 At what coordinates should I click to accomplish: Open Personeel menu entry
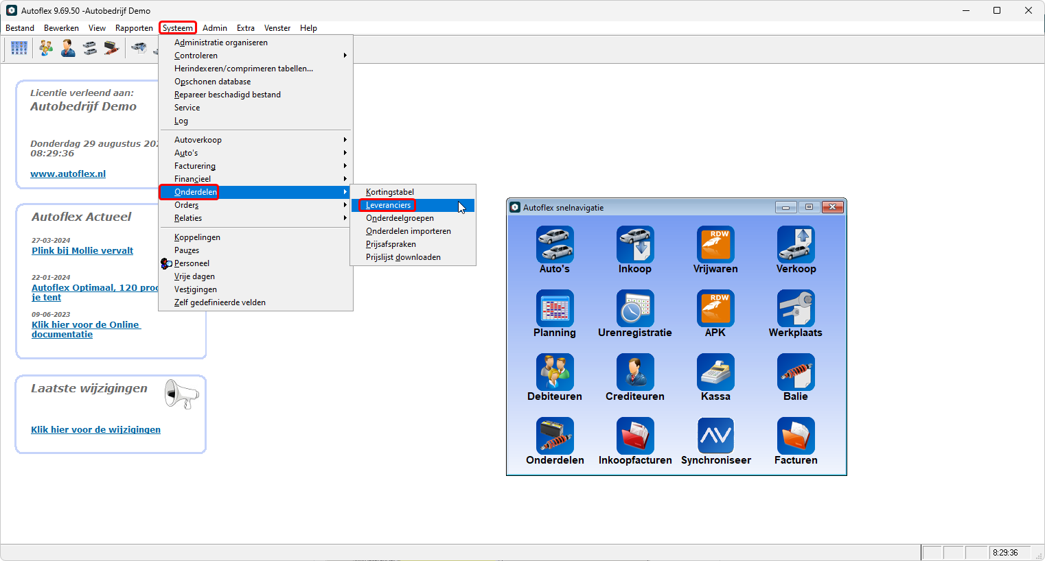point(255,263)
